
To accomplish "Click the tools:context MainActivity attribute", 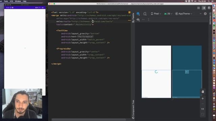I will pos(75,25).
